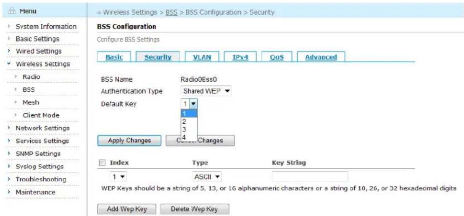Click the Delete Wep Key button
Image resolution: width=464 pixels, height=216 pixels.
pyautogui.click(x=195, y=209)
